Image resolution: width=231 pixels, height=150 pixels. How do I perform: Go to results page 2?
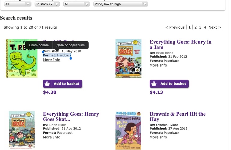point(196,27)
